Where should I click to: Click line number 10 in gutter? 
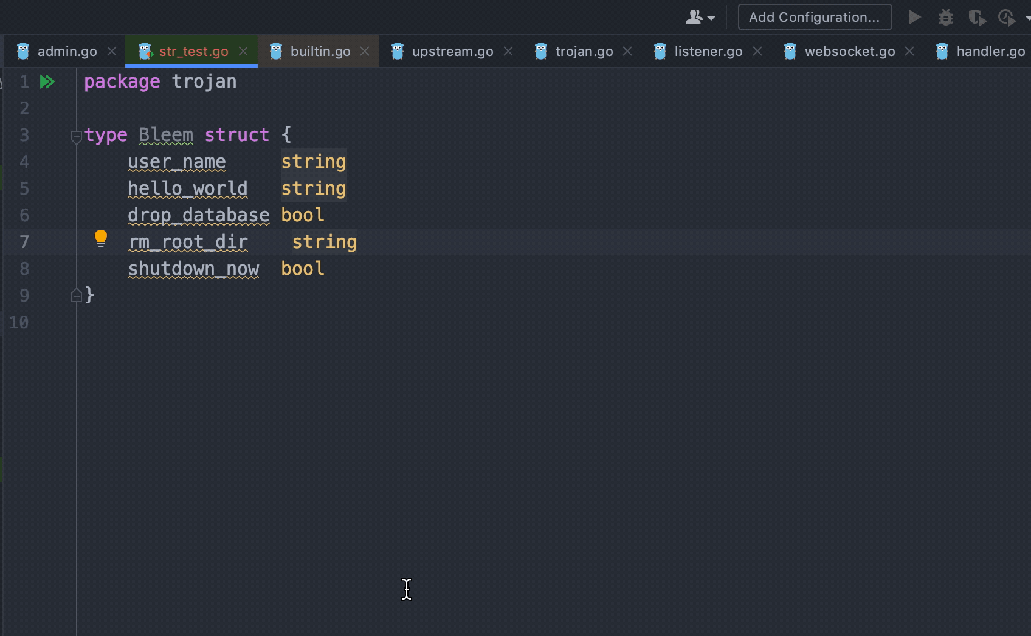tap(19, 322)
